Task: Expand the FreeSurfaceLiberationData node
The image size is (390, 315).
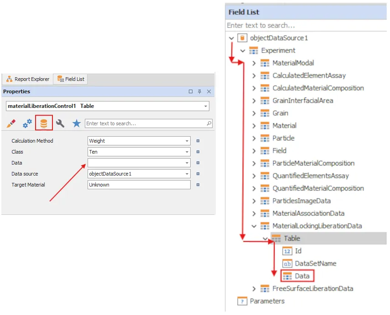Action: (x=254, y=288)
